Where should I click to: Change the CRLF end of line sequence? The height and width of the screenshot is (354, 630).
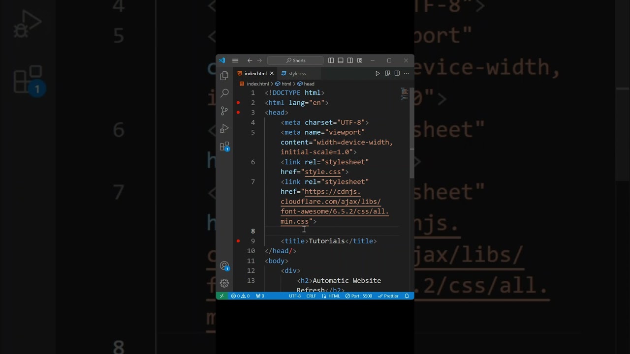click(311, 296)
